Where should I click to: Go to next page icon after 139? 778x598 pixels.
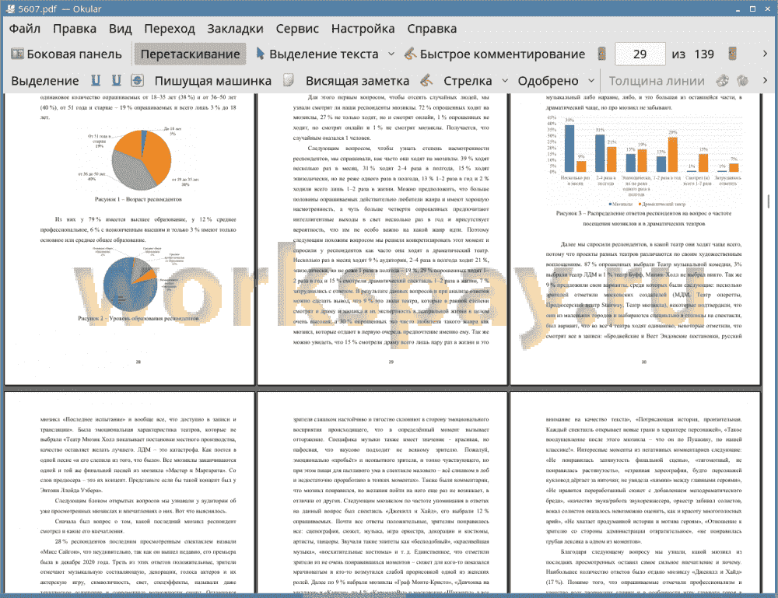pyautogui.click(x=732, y=54)
